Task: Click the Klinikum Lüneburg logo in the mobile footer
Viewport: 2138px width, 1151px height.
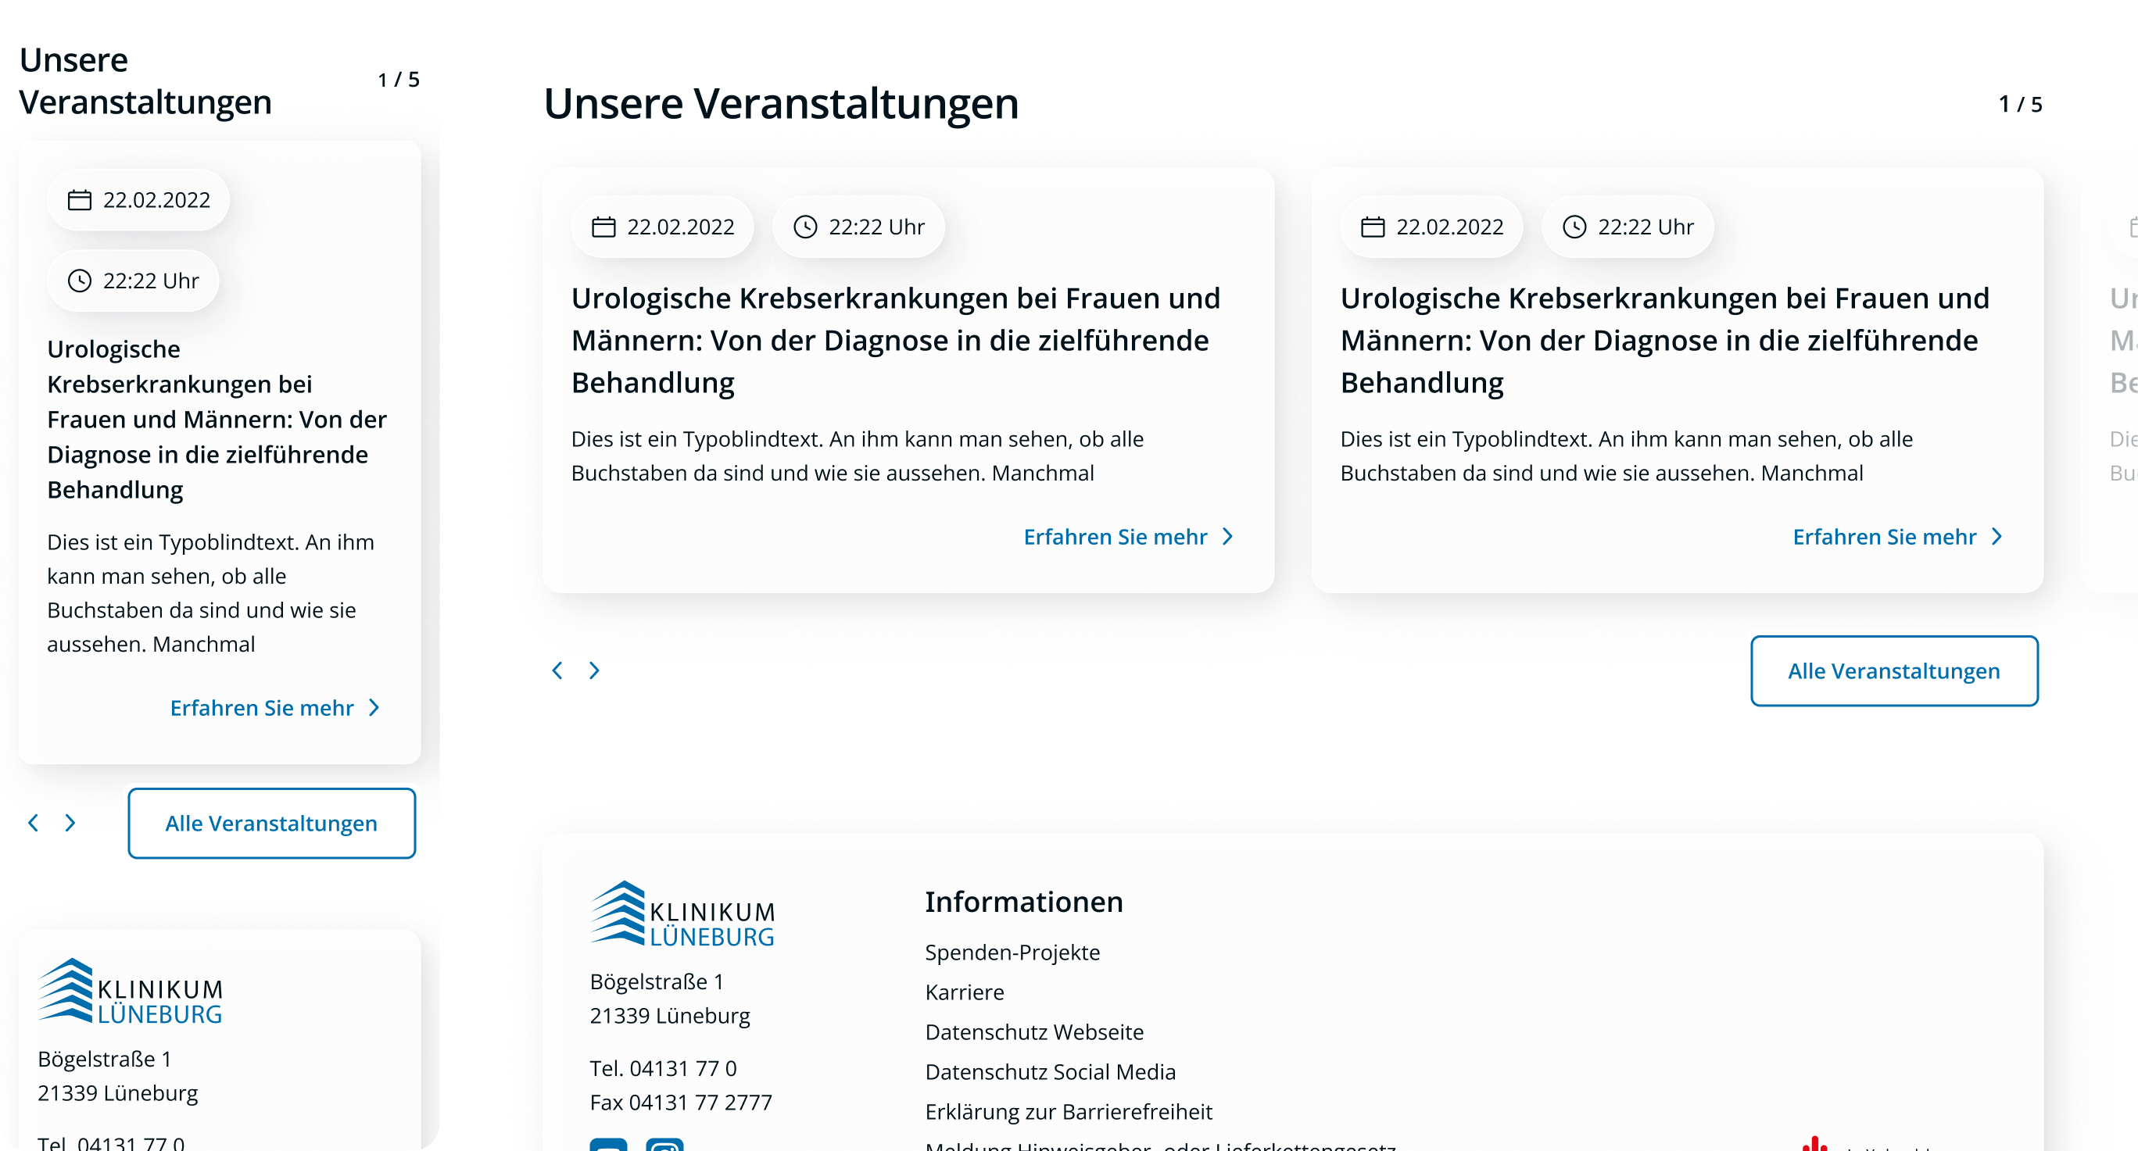Action: coord(131,992)
